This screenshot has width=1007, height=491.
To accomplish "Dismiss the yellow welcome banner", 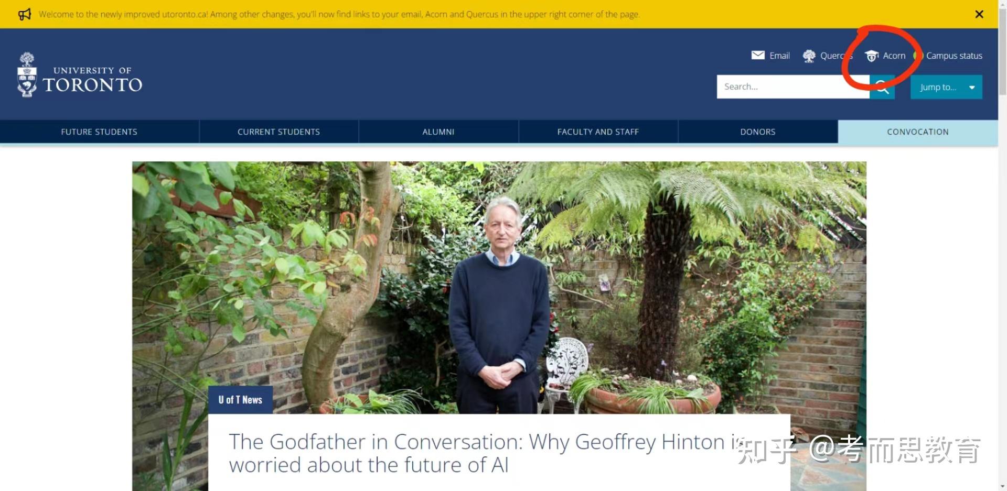I will pyautogui.click(x=979, y=14).
